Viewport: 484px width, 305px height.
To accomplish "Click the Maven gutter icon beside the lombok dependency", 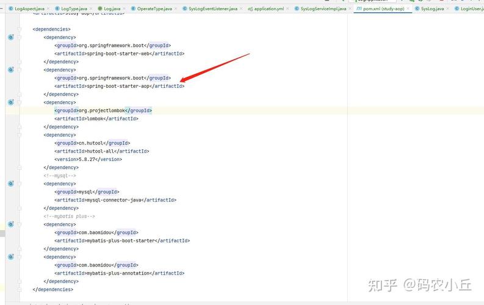I will pyautogui.click(x=11, y=102).
